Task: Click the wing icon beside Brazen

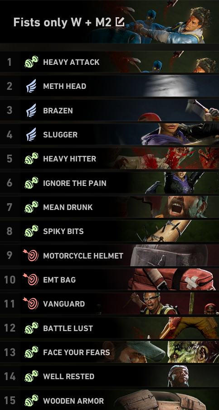Action: pyautogui.click(x=31, y=110)
